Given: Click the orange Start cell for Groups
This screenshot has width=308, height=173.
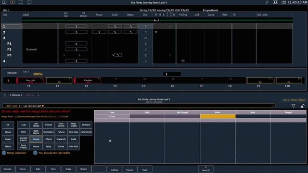Looking at the screenshot, I should 218,116.
